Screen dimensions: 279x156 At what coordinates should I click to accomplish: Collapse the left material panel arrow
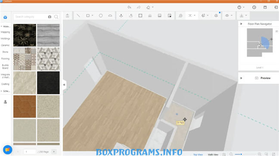(64, 84)
